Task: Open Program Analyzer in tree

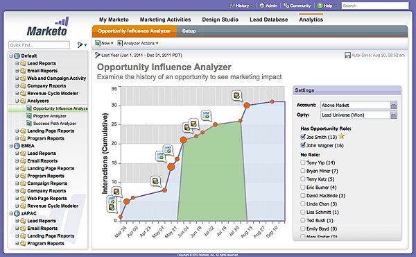Action: pos(50,116)
